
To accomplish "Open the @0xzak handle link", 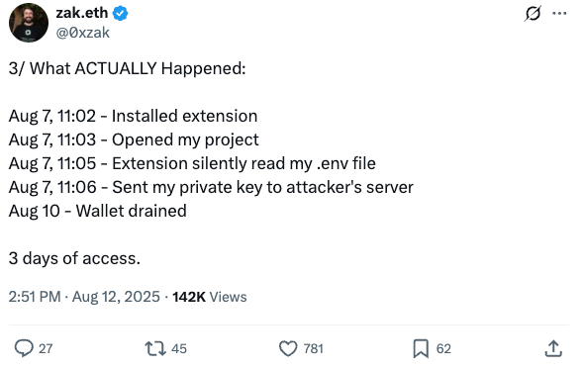I will (82, 33).
